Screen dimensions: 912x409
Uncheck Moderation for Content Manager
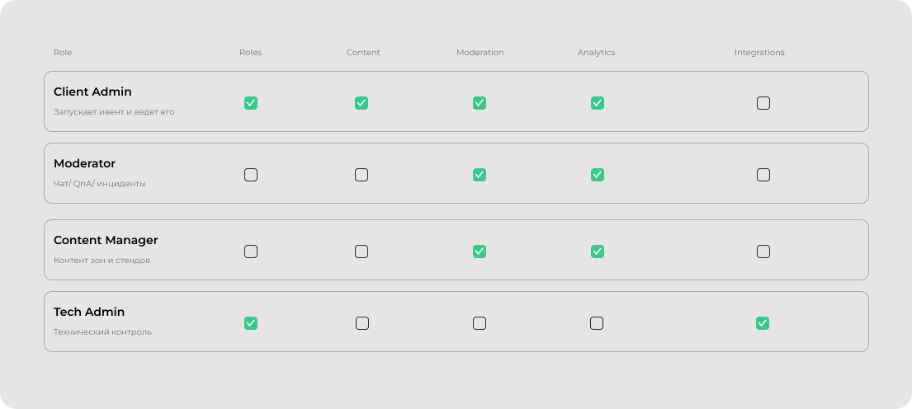[x=480, y=252]
